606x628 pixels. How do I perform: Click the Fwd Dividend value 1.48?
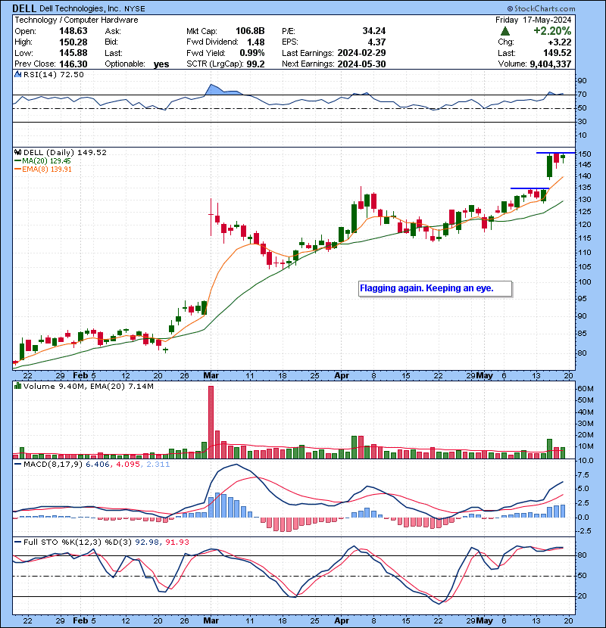256,42
